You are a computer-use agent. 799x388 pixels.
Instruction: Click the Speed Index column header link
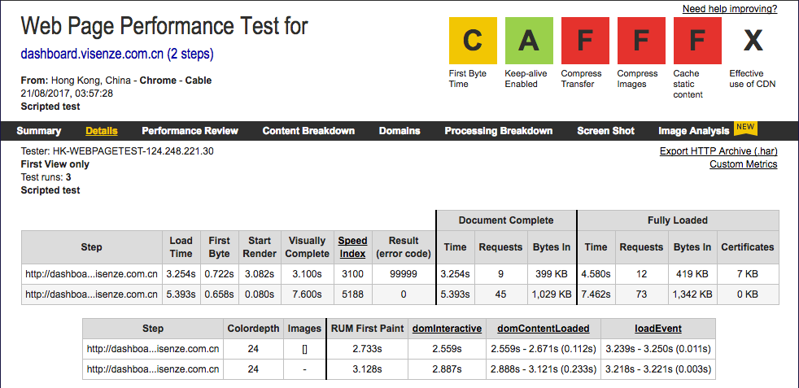pyautogui.click(x=352, y=247)
